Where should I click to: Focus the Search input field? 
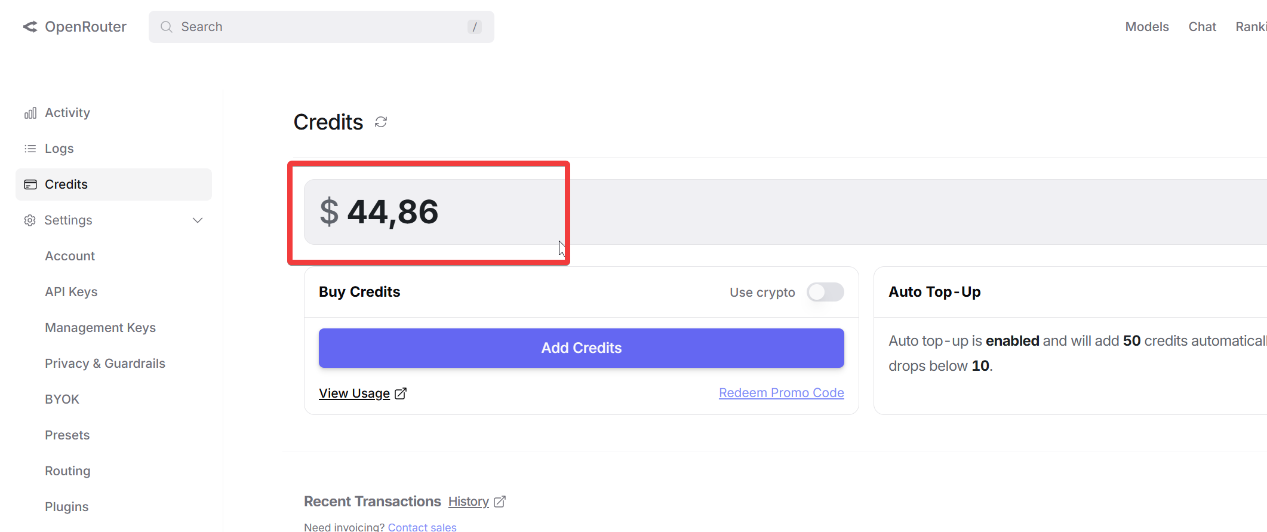pyautogui.click(x=321, y=27)
